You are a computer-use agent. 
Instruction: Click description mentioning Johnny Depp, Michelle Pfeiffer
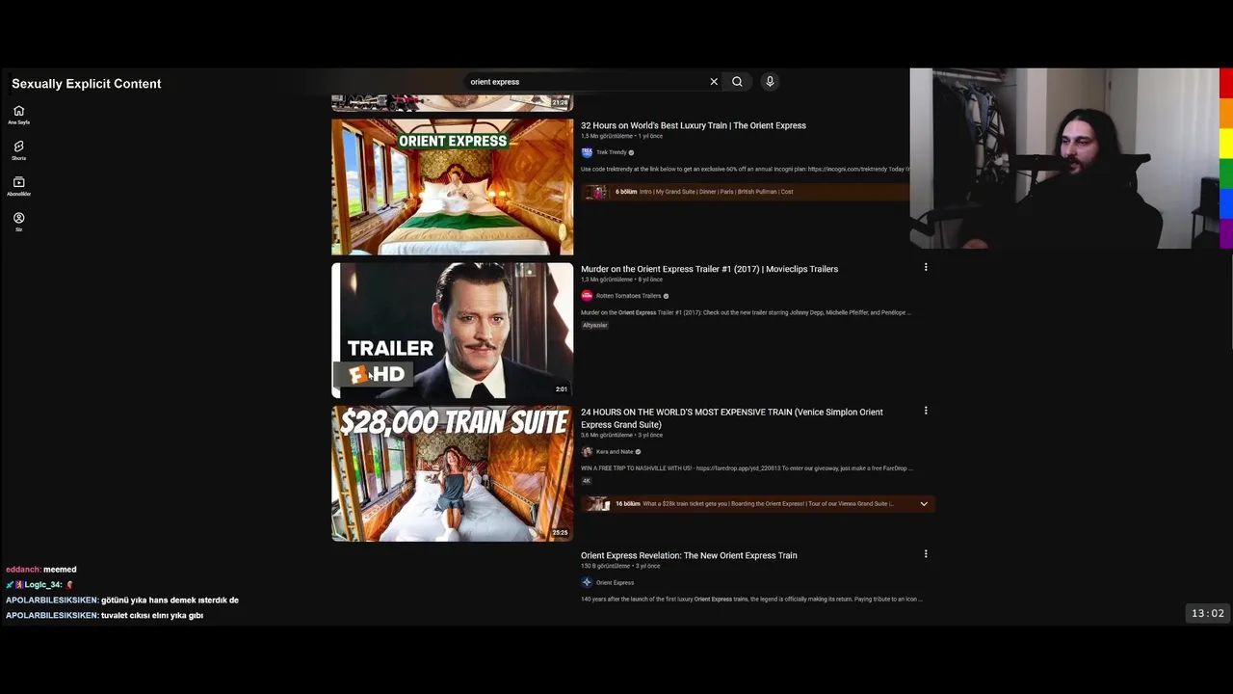click(746, 312)
